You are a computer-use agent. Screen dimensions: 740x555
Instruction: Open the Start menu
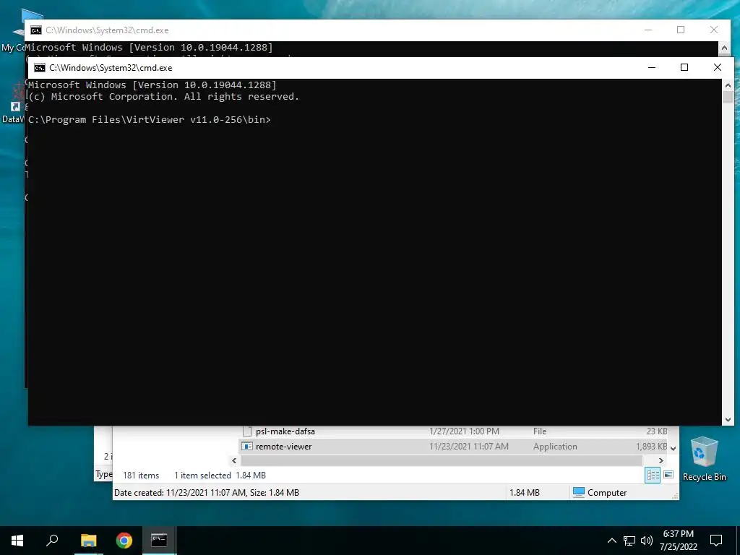coord(17,541)
